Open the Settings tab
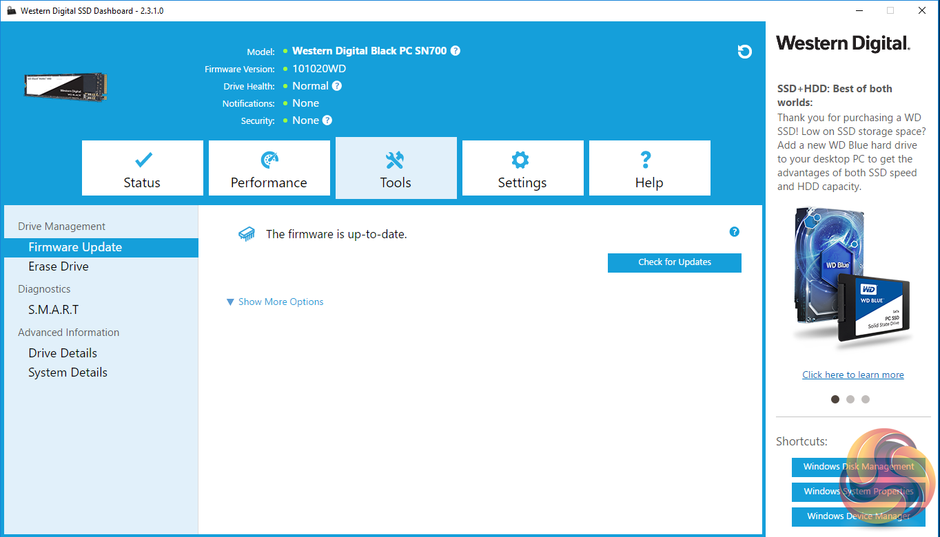Screen dimensions: 940x537 pos(522,169)
